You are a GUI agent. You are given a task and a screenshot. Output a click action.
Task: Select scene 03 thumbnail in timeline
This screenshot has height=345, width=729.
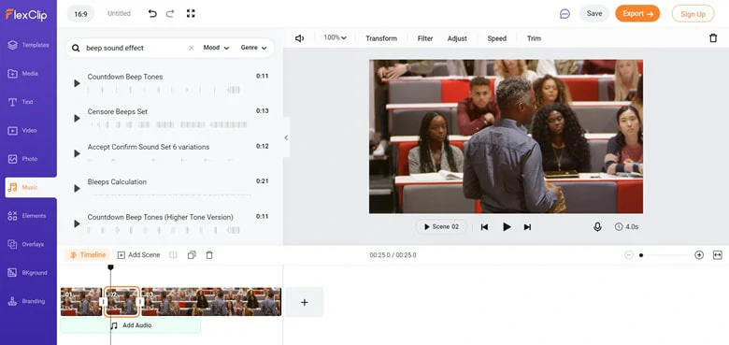pos(211,302)
